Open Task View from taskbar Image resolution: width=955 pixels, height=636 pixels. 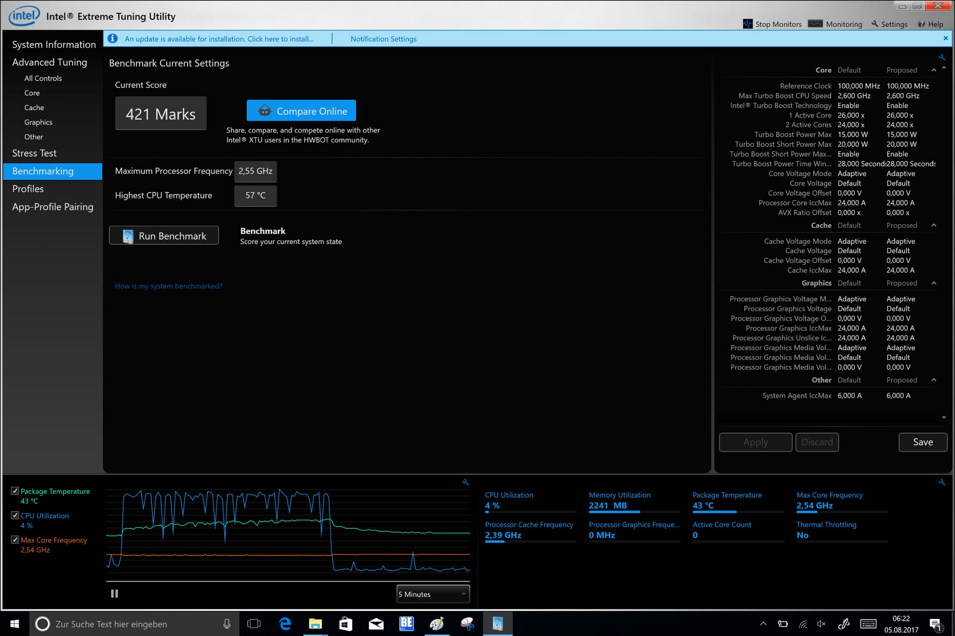pos(254,624)
